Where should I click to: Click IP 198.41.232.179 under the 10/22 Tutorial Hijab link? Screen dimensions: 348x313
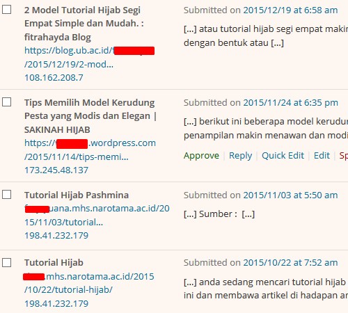click(x=56, y=304)
